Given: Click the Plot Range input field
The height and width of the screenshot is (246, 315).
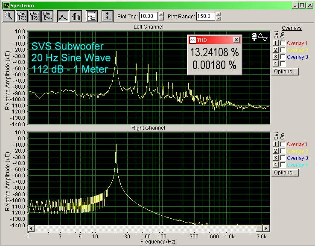Looking at the screenshot, I should pyautogui.click(x=206, y=16).
